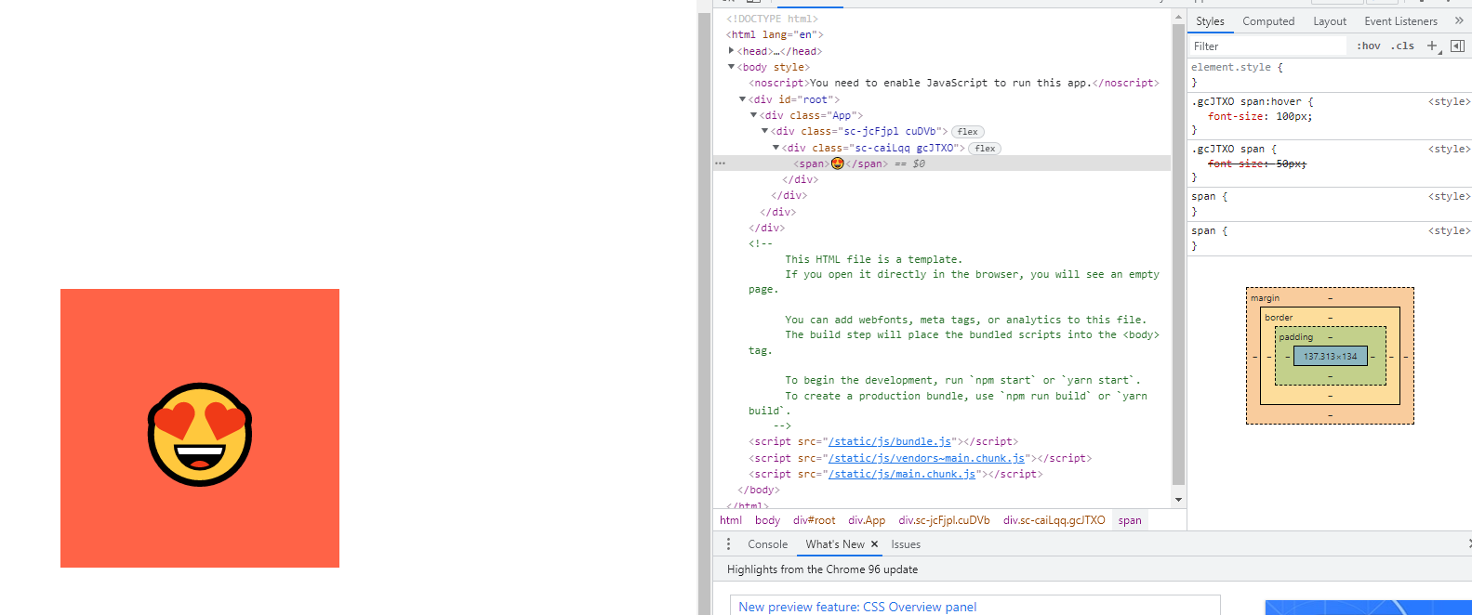1472x615 pixels.
Task: Select div.sc-caiLqq.gcJTXO breadcrumb
Action: (x=1054, y=520)
